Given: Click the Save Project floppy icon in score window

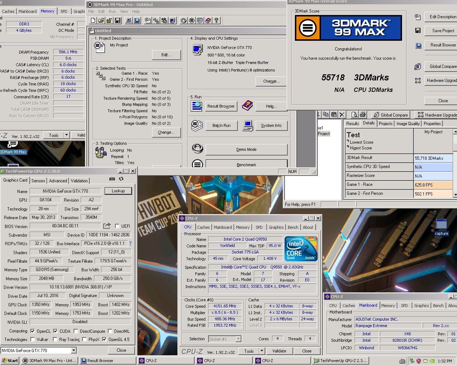Looking at the screenshot, I should coord(418,31).
